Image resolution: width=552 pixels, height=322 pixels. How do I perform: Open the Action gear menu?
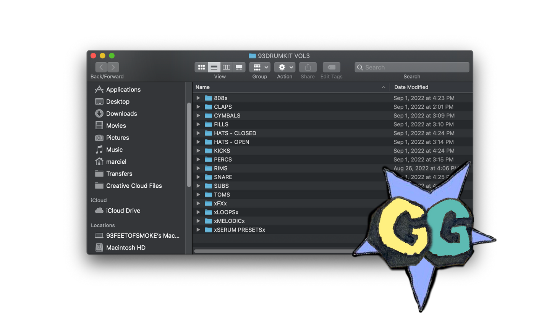[x=285, y=67]
